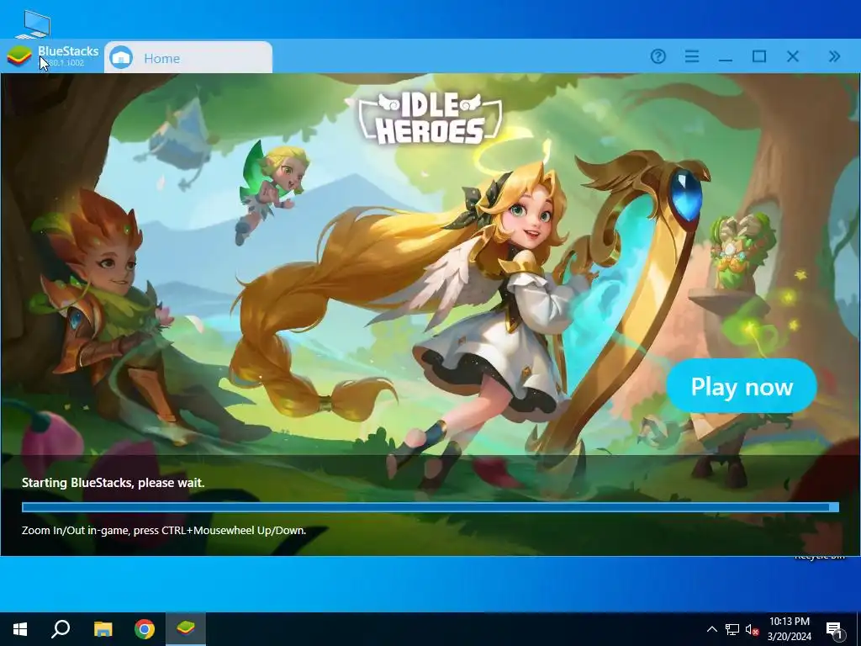Open the Windows notification center
861x646 pixels.
[x=834, y=629]
